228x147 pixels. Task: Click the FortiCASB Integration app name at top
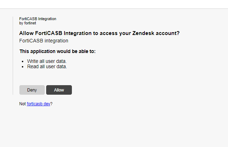(x=38, y=19)
